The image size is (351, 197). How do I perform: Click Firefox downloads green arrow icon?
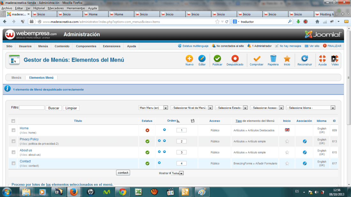click(x=298, y=22)
